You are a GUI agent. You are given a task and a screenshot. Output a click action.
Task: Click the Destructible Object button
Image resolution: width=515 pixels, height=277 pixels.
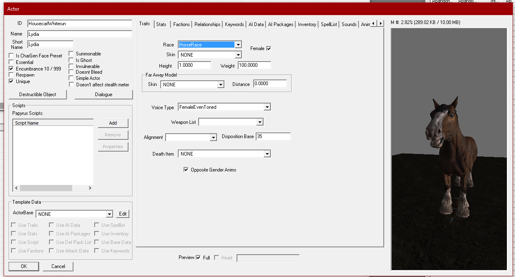[38, 95]
